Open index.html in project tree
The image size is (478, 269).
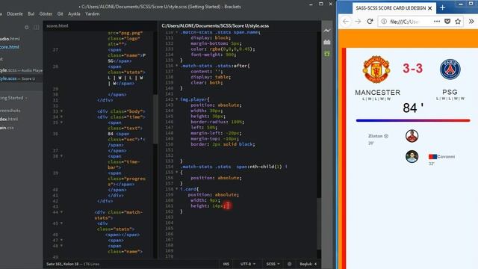pyautogui.click(x=9, y=119)
